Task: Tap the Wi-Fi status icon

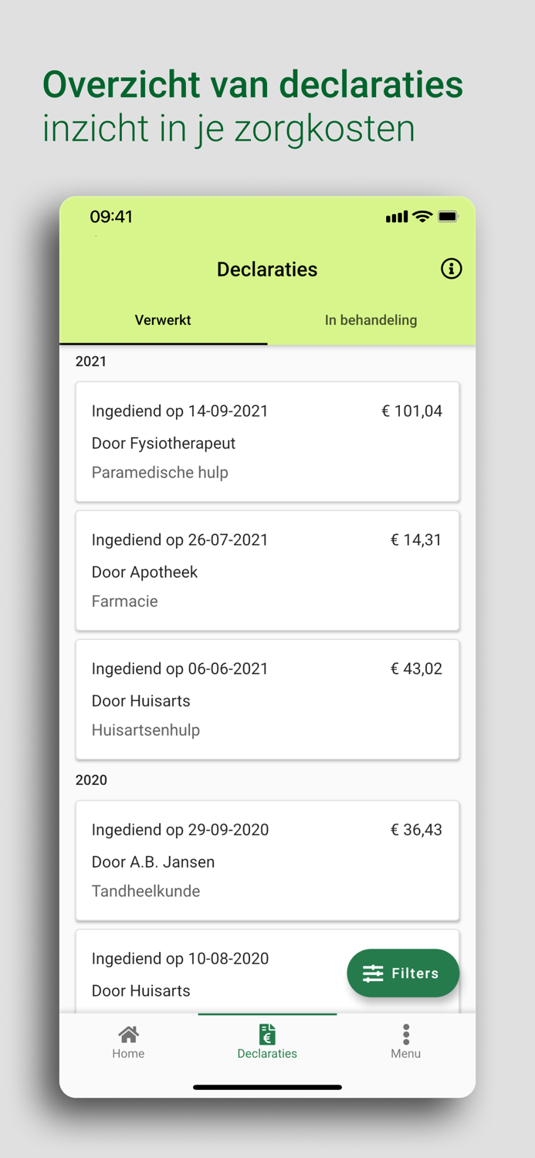Action: click(x=422, y=217)
